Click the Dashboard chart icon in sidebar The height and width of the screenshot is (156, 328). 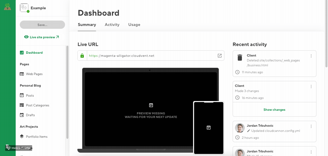pos(22,52)
